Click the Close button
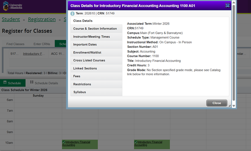Screen dimensions: 251x151 [217, 103]
